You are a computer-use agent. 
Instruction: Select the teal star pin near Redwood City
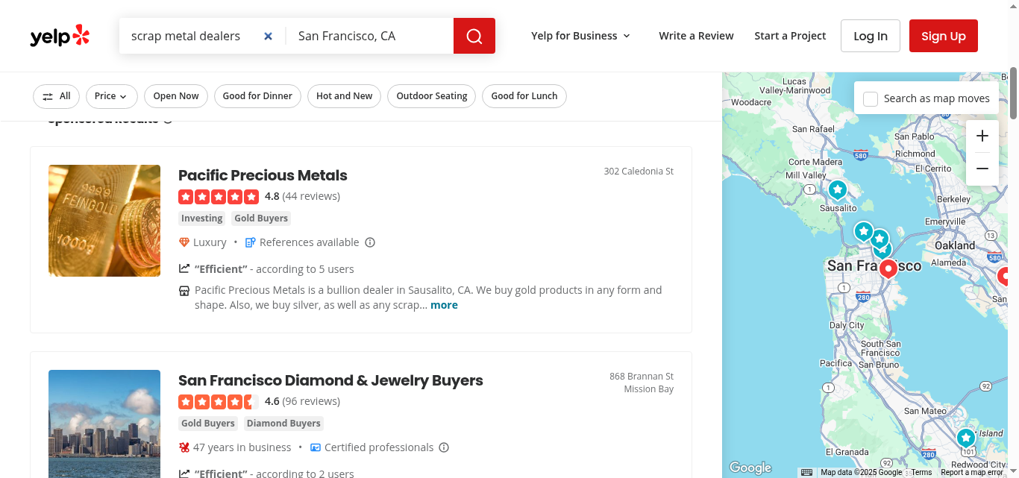966,437
